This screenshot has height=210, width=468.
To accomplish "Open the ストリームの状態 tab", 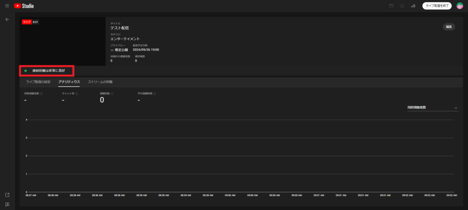I will tap(100, 82).
